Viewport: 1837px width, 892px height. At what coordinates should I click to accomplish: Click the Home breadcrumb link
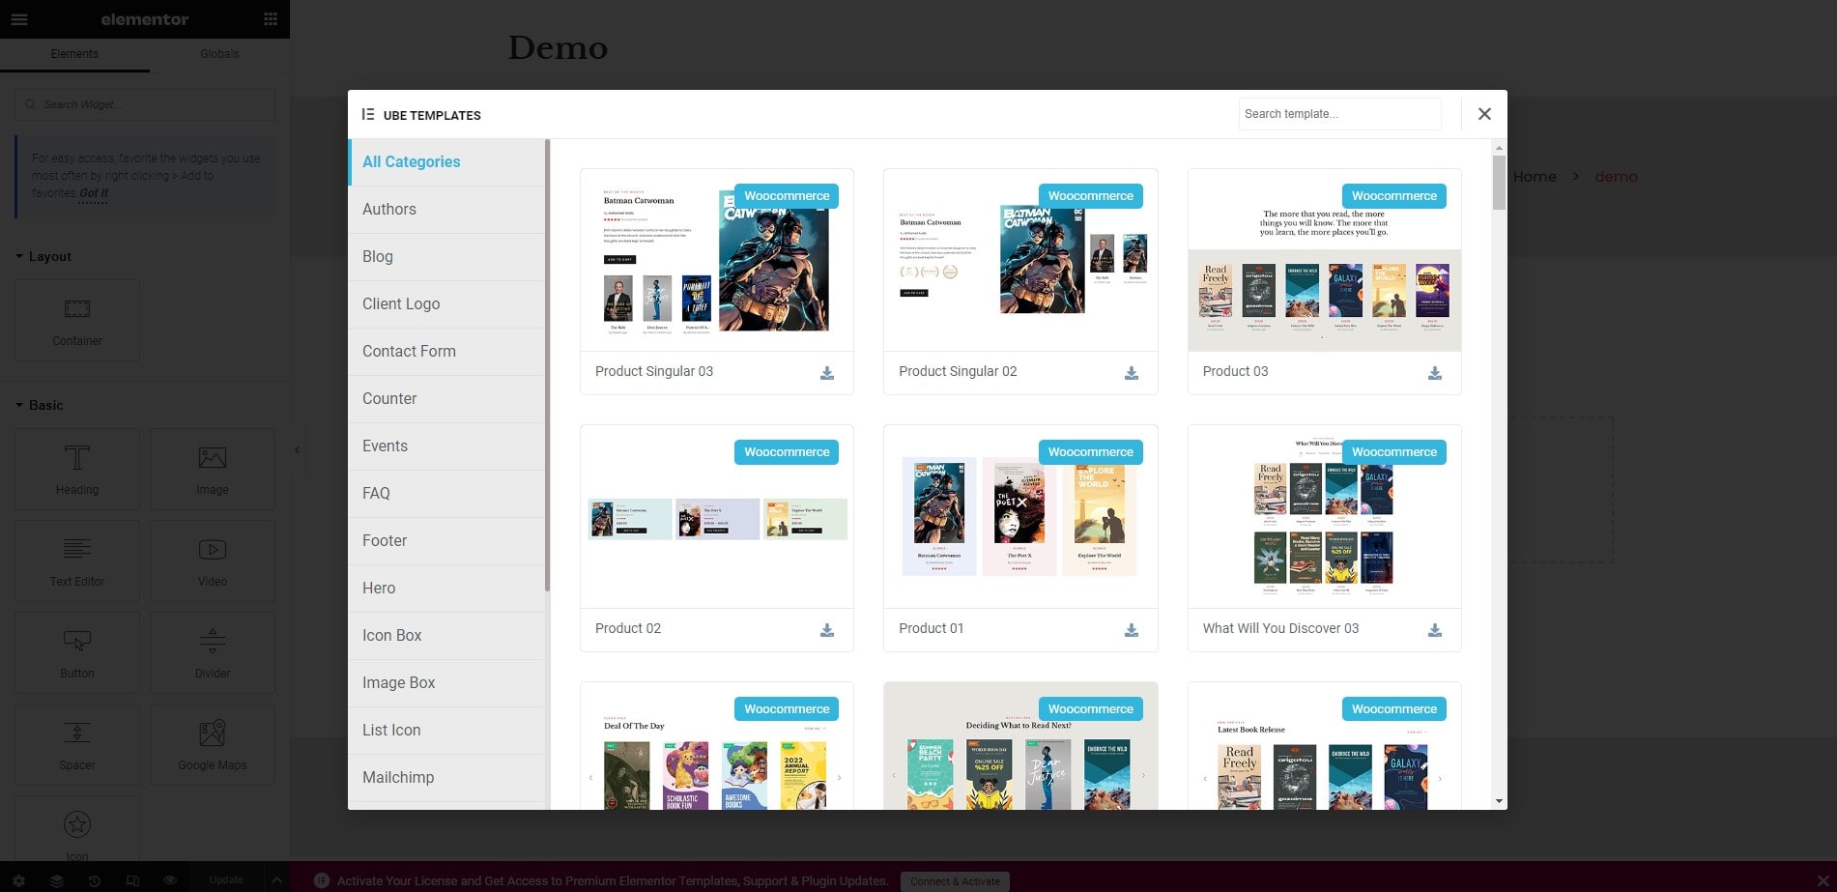[1535, 177]
